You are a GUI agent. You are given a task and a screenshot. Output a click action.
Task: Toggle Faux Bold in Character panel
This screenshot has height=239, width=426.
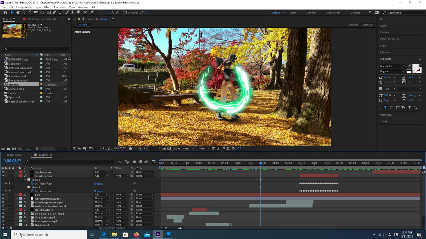tap(385, 108)
